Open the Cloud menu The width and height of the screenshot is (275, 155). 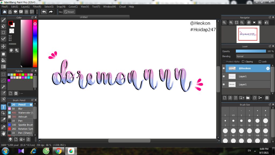[x=122, y=7]
